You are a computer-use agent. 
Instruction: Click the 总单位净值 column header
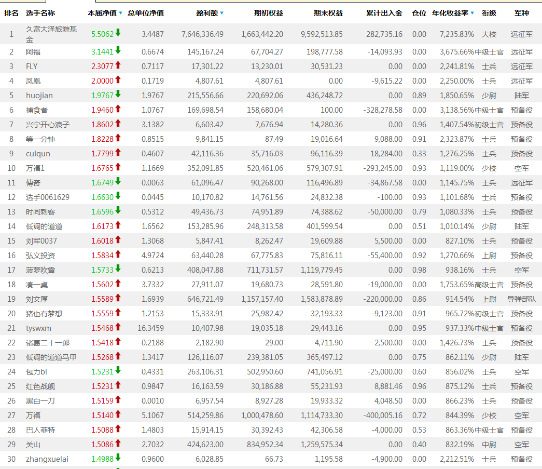pos(146,13)
